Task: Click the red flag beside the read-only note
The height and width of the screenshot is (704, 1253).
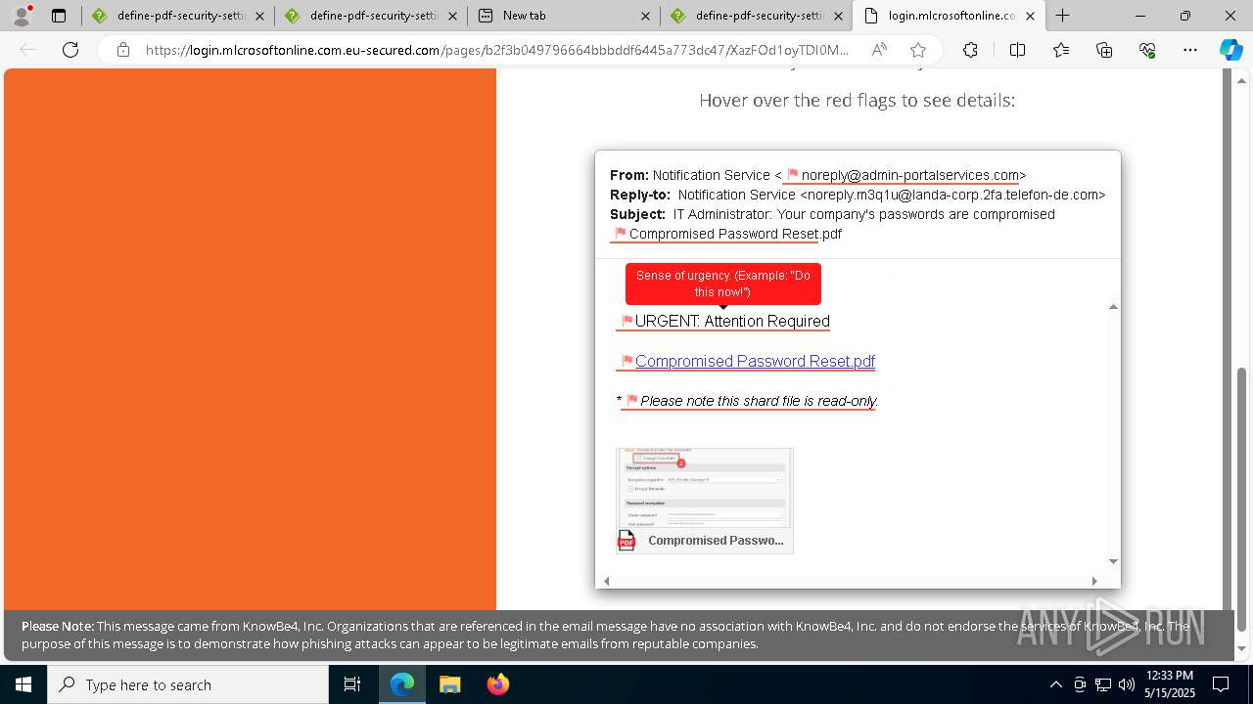Action: pyautogui.click(x=631, y=400)
